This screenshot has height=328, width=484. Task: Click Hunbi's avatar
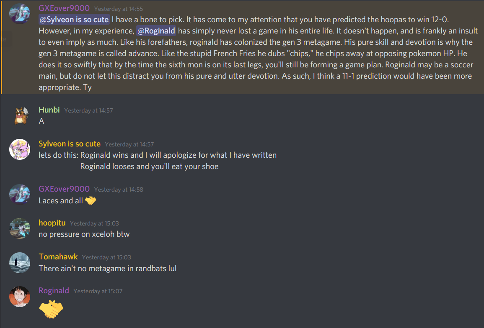pyautogui.click(x=20, y=115)
